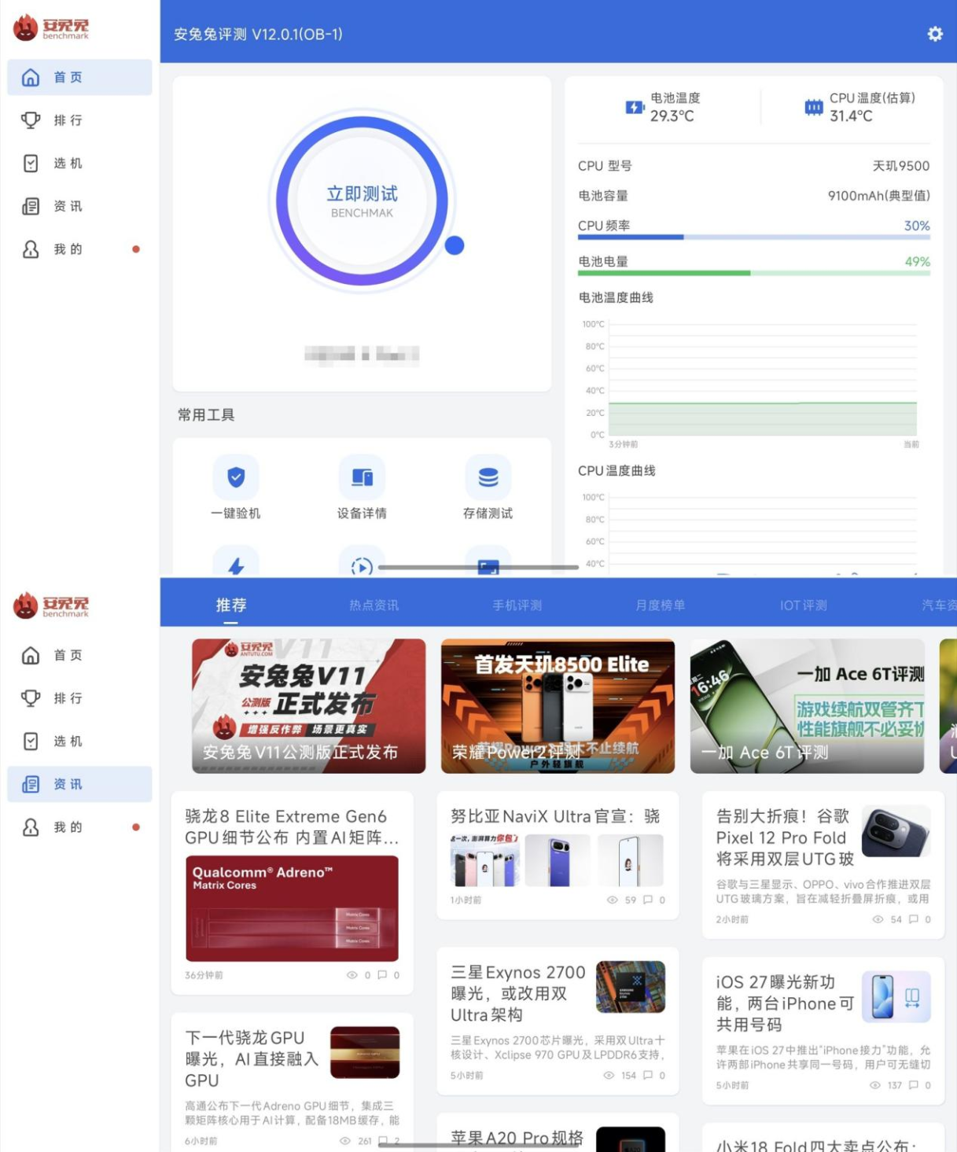The height and width of the screenshot is (1152, 957).
Task: Switch to the 推荐 tab
Action: (231, 605)
